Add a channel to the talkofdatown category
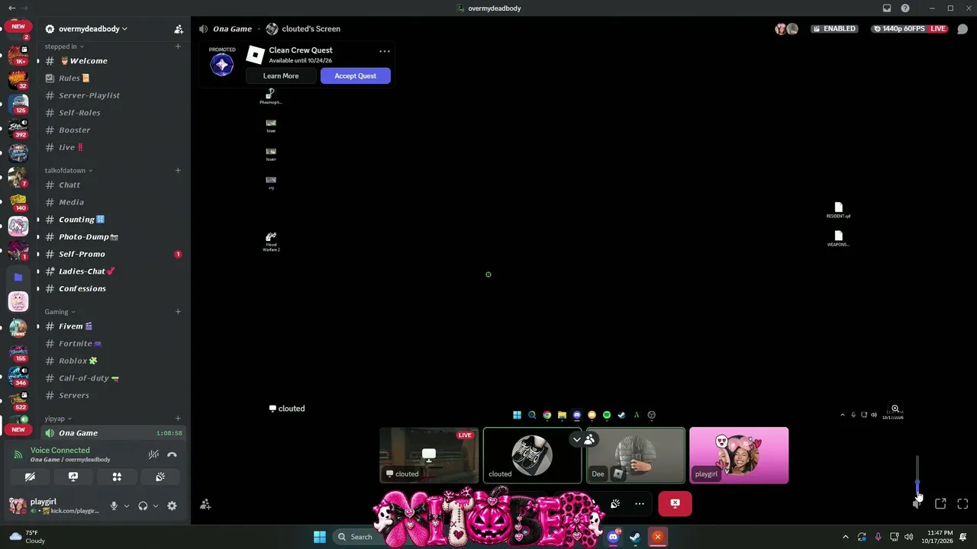This screenshot has height=549, width=977. (178, 170)
